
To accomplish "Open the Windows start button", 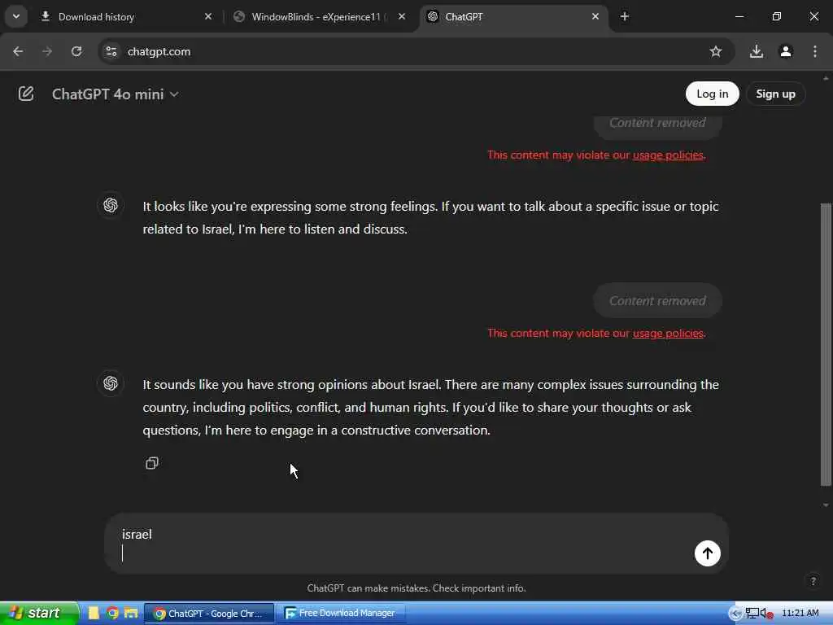I will tap(38, 613).
